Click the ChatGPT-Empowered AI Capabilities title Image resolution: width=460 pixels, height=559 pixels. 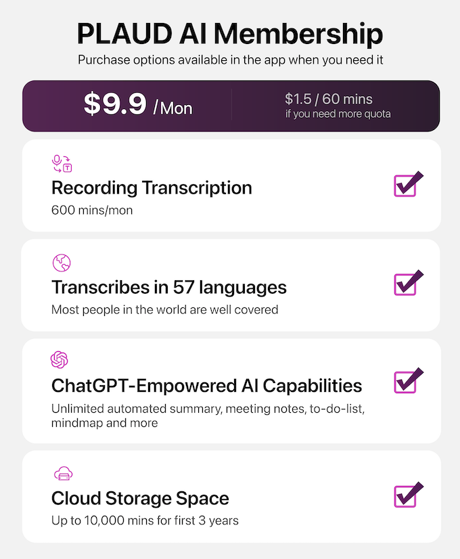tap(206, 386)
